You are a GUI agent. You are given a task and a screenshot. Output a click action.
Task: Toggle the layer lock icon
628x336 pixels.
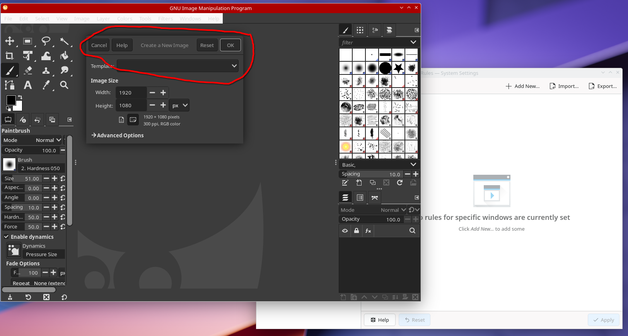pos(357,231)
